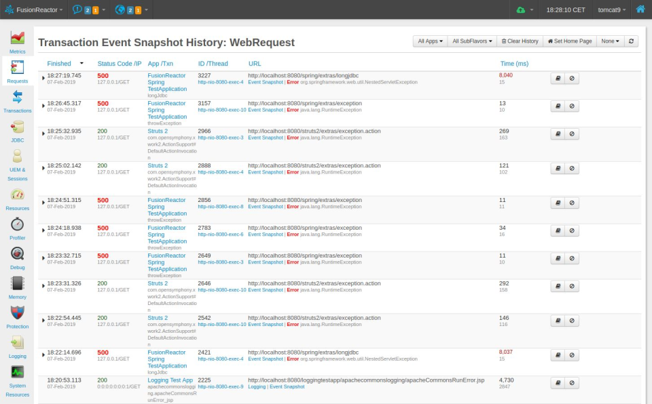Open the Transactions section

click(17, 102)
